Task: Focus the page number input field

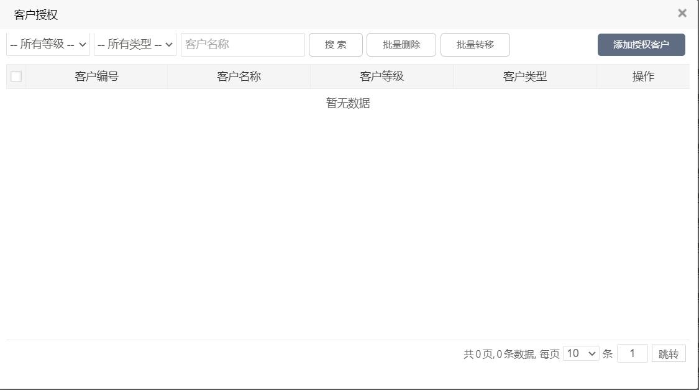Action: click(632, 353)
